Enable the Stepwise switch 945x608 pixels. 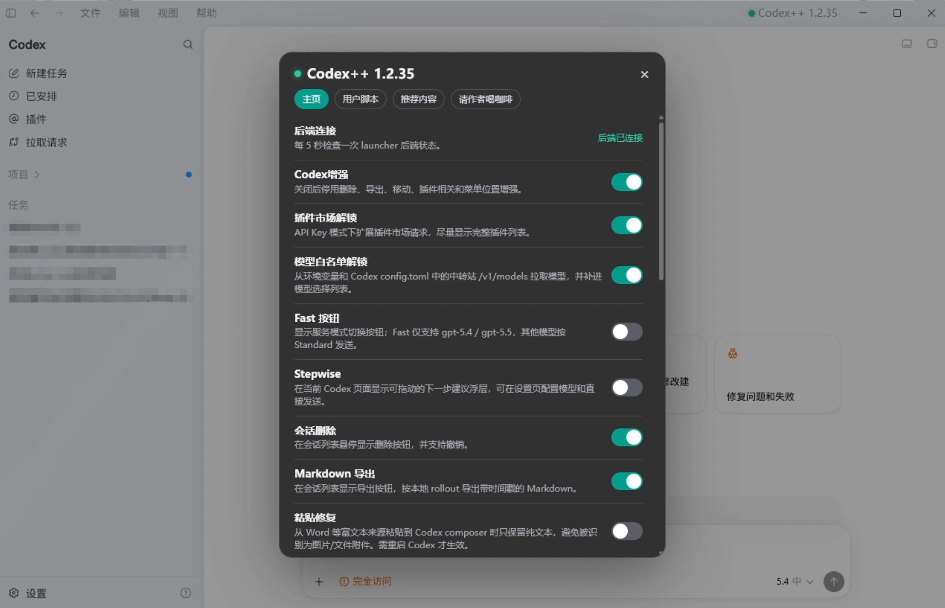[627, 388]
